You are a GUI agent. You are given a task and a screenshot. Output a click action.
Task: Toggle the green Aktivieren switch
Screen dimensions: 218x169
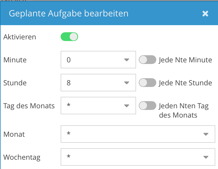click(x=69, y=37)
